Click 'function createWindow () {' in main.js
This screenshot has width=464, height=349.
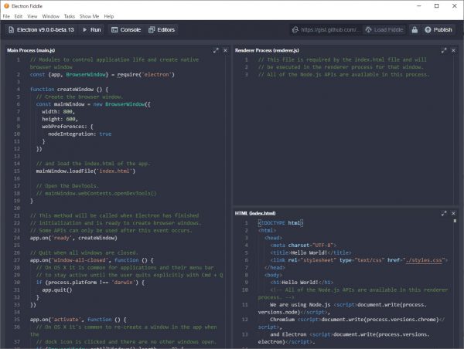pos(69,90)
